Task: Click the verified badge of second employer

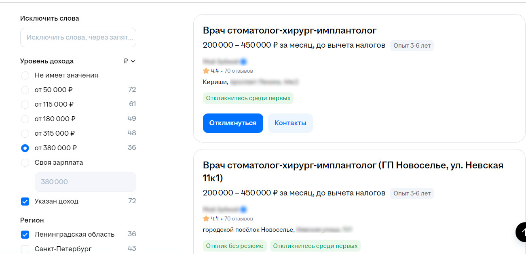Action: [x=243, y=210]
